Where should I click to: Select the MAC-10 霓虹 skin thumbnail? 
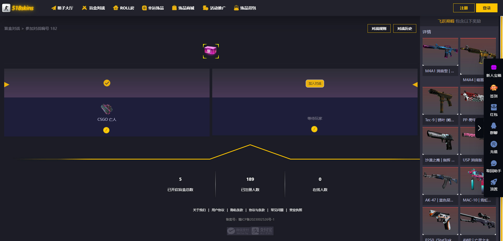click(x=472, y=181)
